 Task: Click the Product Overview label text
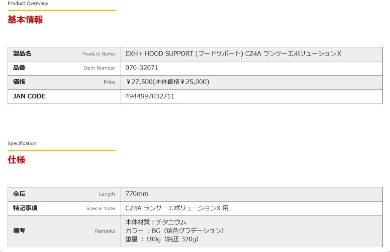pos(28,3)
